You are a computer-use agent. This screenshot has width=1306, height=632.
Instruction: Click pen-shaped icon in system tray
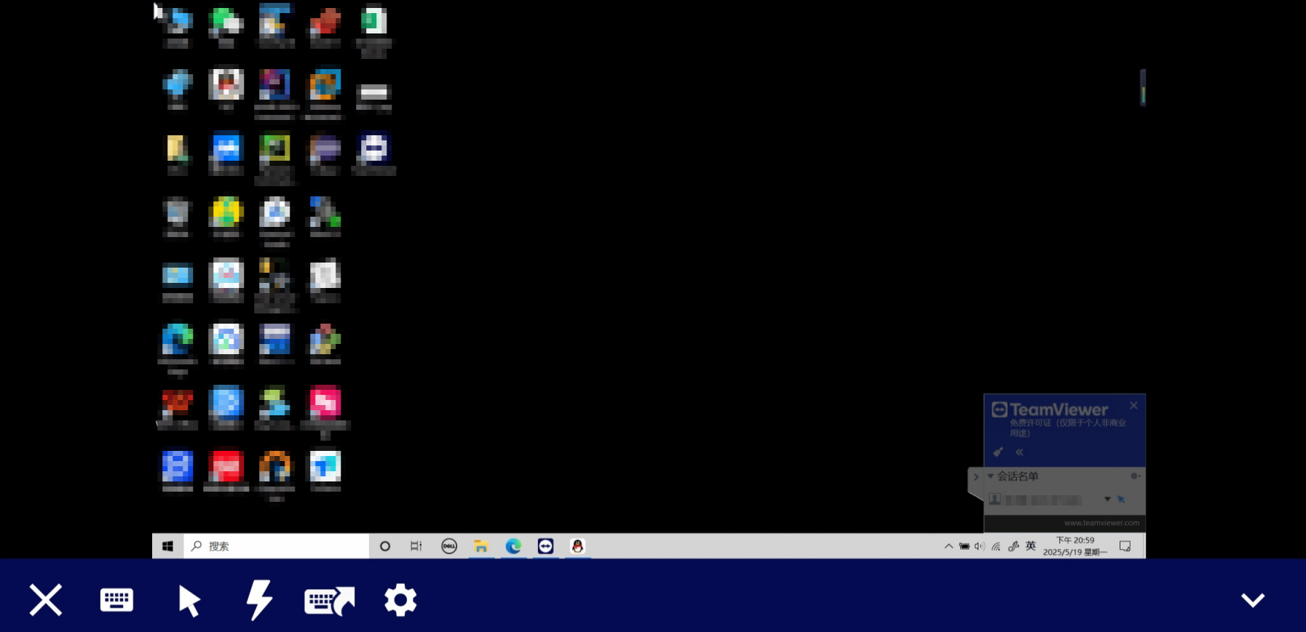(1013, 546)
